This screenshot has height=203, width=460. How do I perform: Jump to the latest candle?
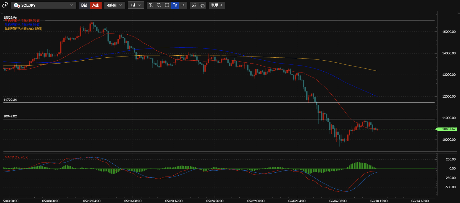183,5
